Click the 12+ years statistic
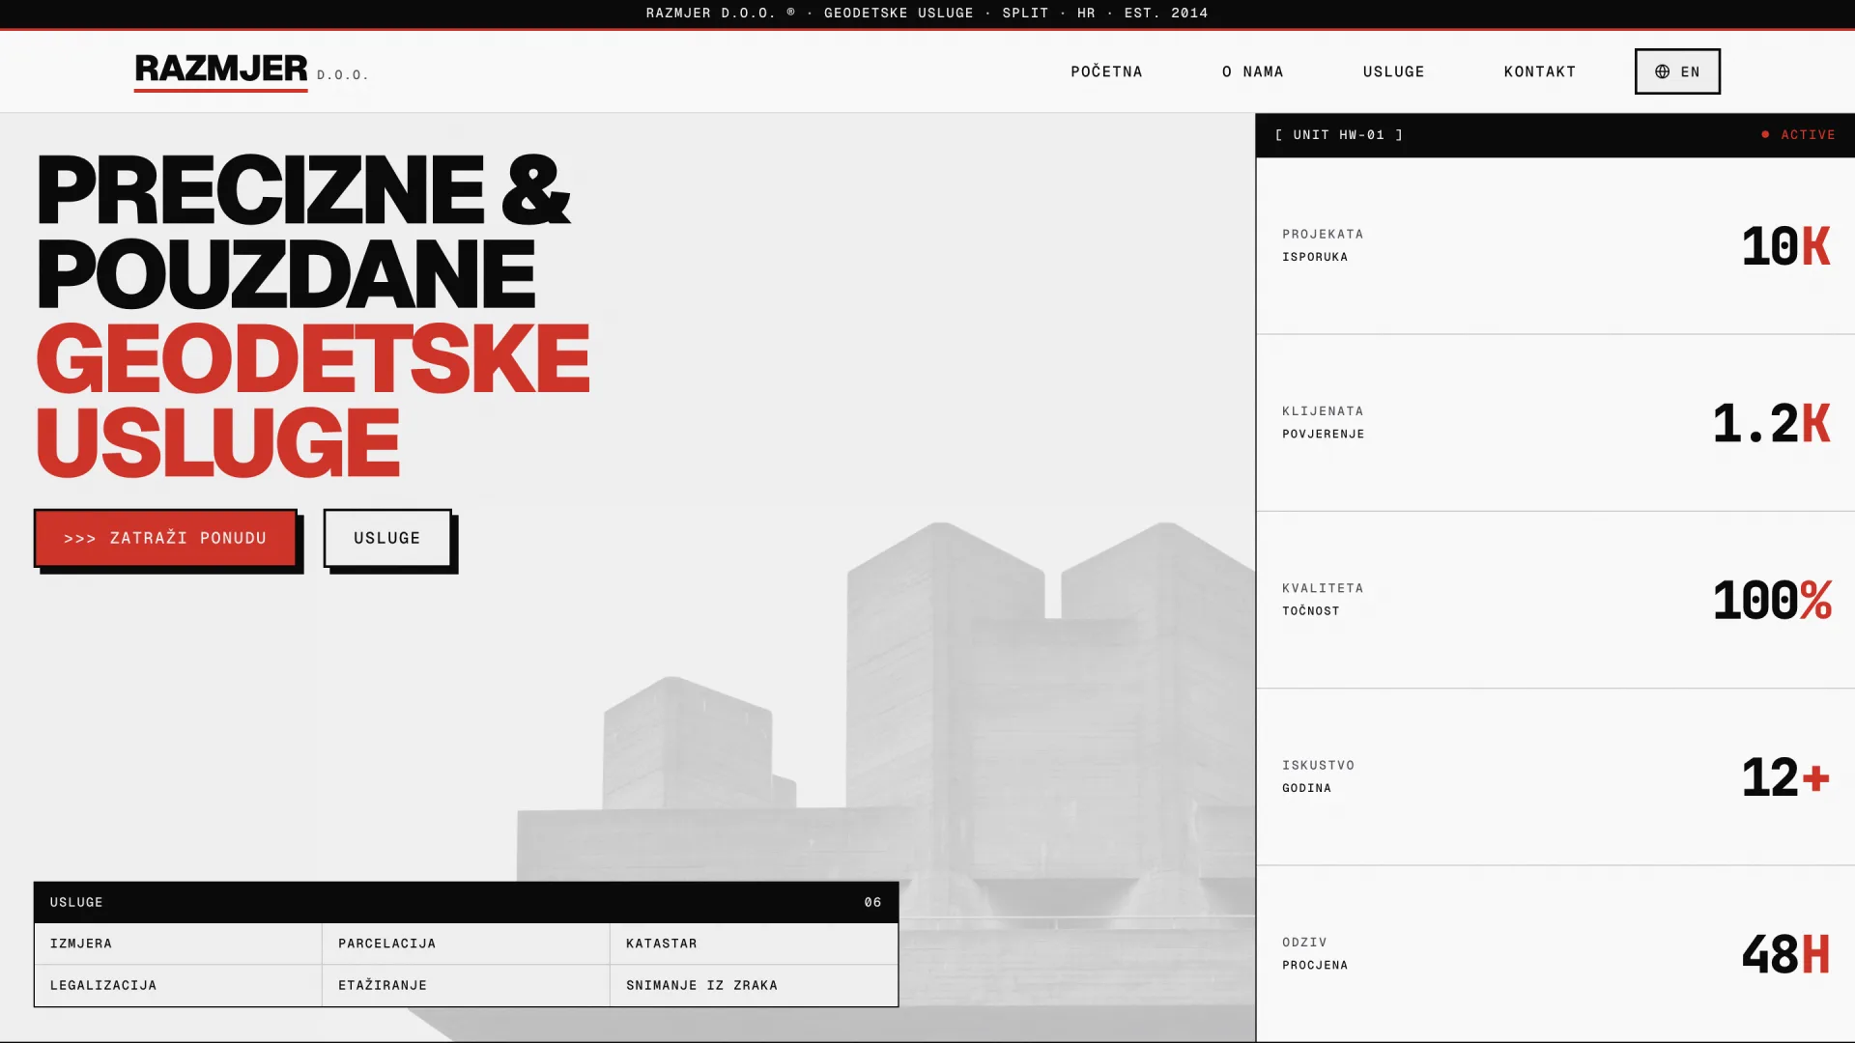Viewport: 1855px width, 1043px height. point(1785,777)
